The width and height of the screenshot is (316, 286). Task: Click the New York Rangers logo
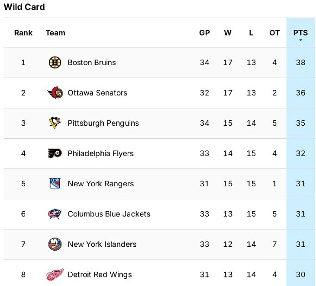(x=55, y=184)
